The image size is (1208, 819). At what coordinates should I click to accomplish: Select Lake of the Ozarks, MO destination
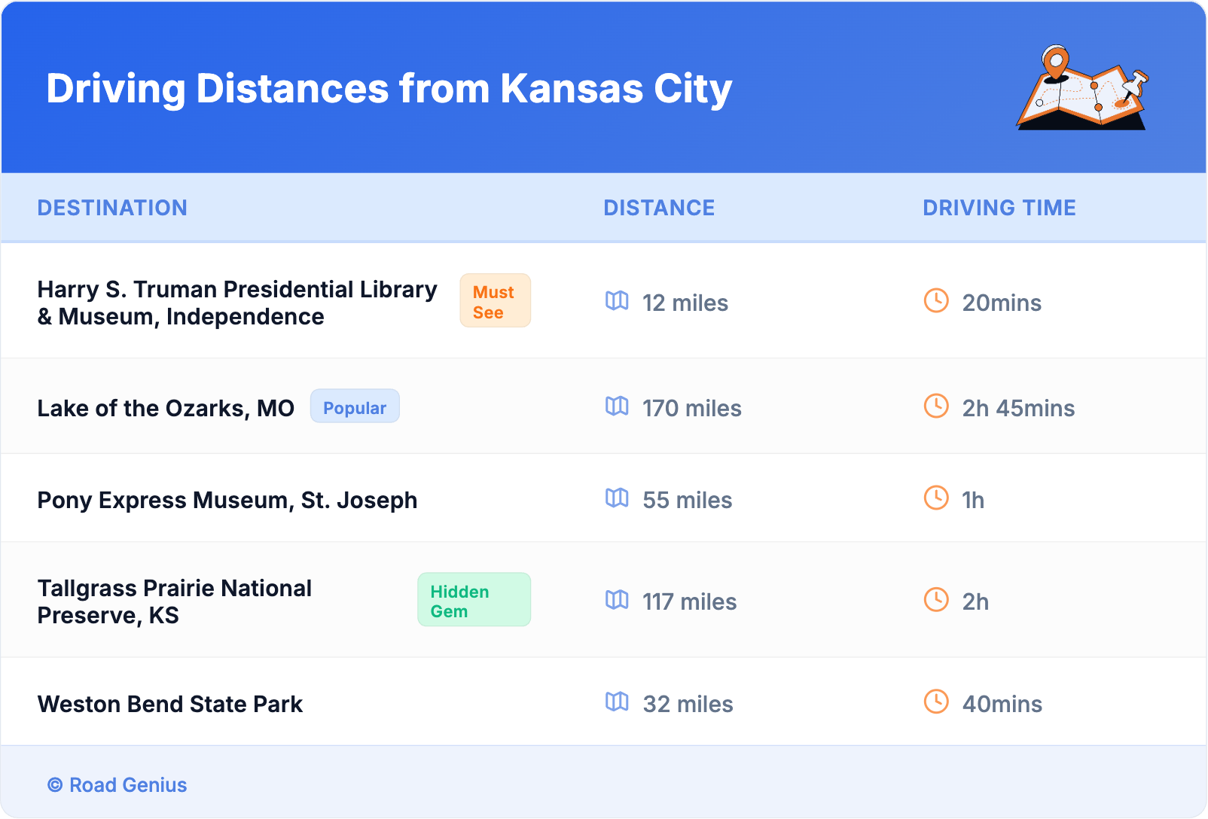[x=166, y=408]
